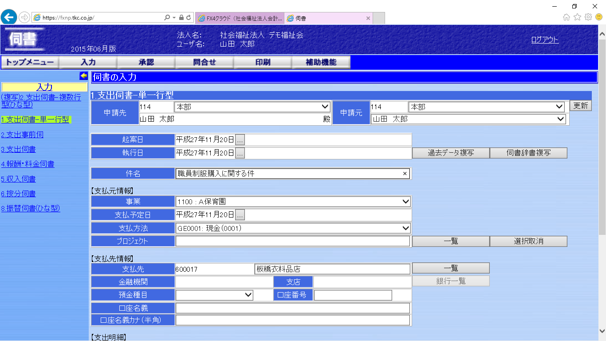Click the ログアウト link
606x341 pixels.
pos(545,40)
